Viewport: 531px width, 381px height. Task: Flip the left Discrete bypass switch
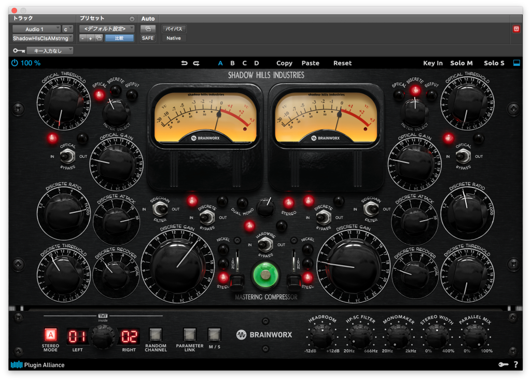coord(207,217)
